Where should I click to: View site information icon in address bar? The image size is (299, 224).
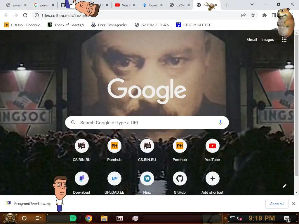click(x=37, y=15)
